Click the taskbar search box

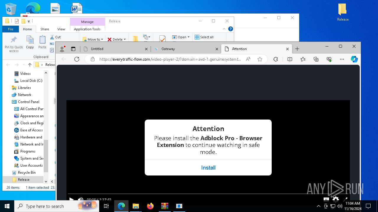pos(57,206)
